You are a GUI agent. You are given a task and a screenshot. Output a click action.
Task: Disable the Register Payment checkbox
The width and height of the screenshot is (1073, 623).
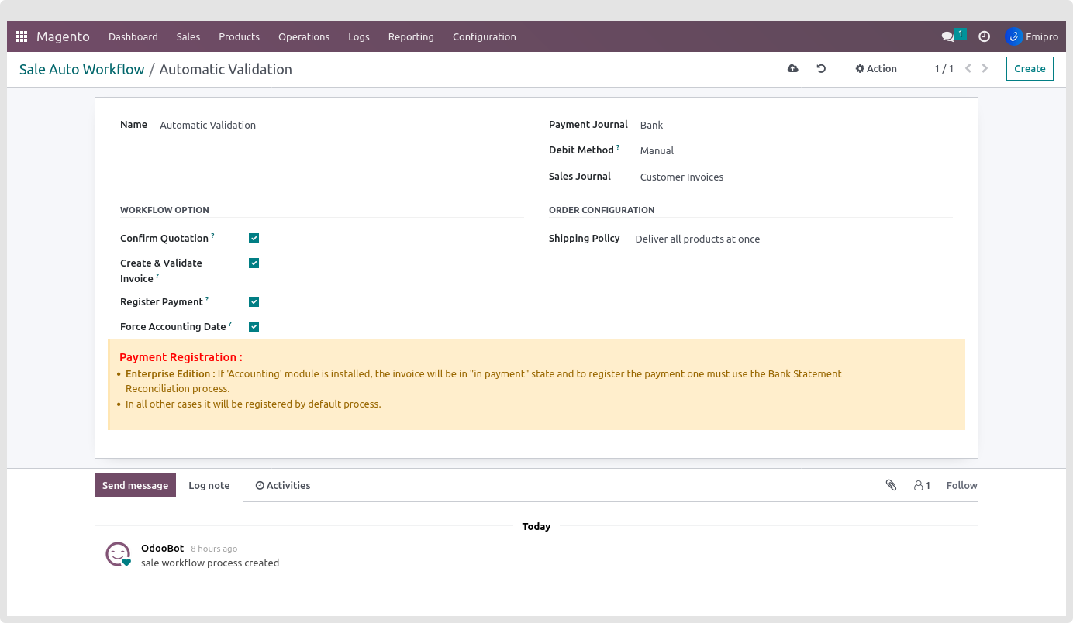[x=254, y=302]
